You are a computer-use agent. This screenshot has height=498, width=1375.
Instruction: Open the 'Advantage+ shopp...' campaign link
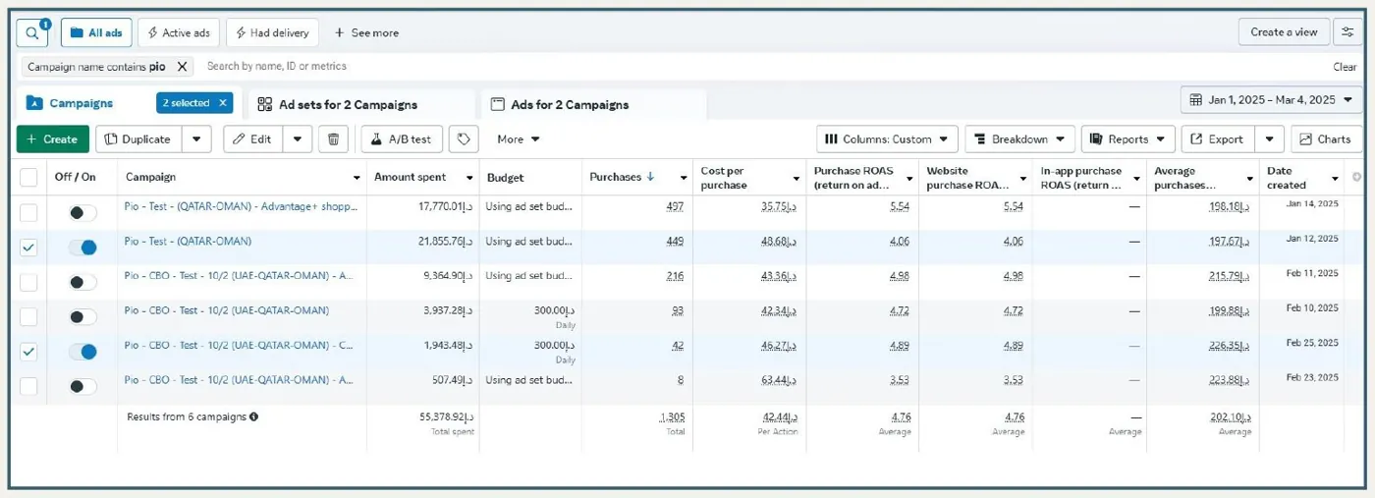[241, 206]
